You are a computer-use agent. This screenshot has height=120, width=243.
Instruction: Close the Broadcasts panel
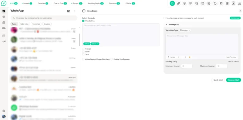pos(240,11)
